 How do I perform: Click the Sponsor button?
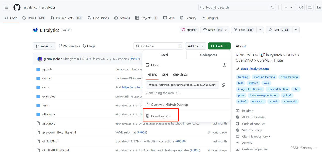coord(189,30)
